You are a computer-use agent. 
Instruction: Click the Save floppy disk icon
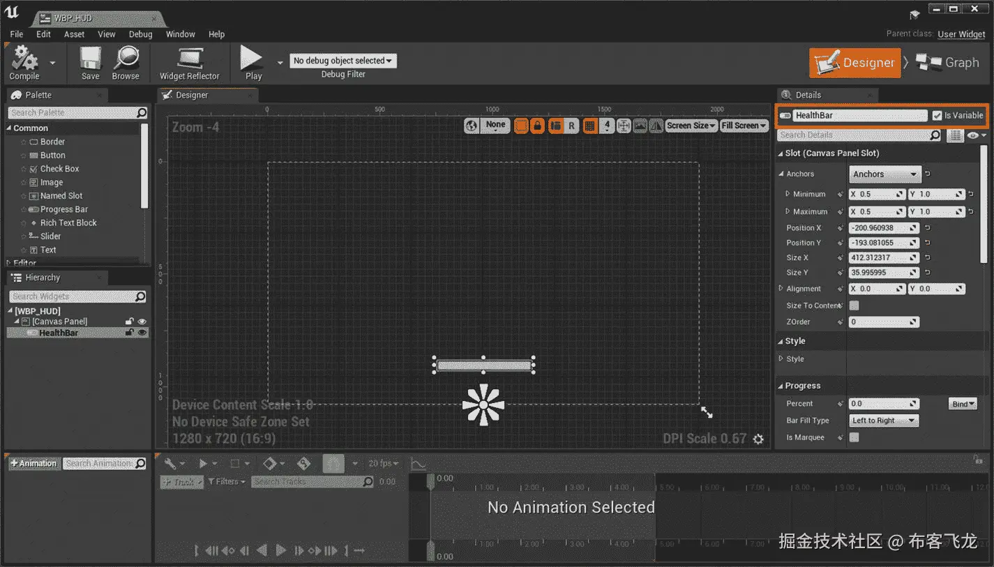point(90,58)
